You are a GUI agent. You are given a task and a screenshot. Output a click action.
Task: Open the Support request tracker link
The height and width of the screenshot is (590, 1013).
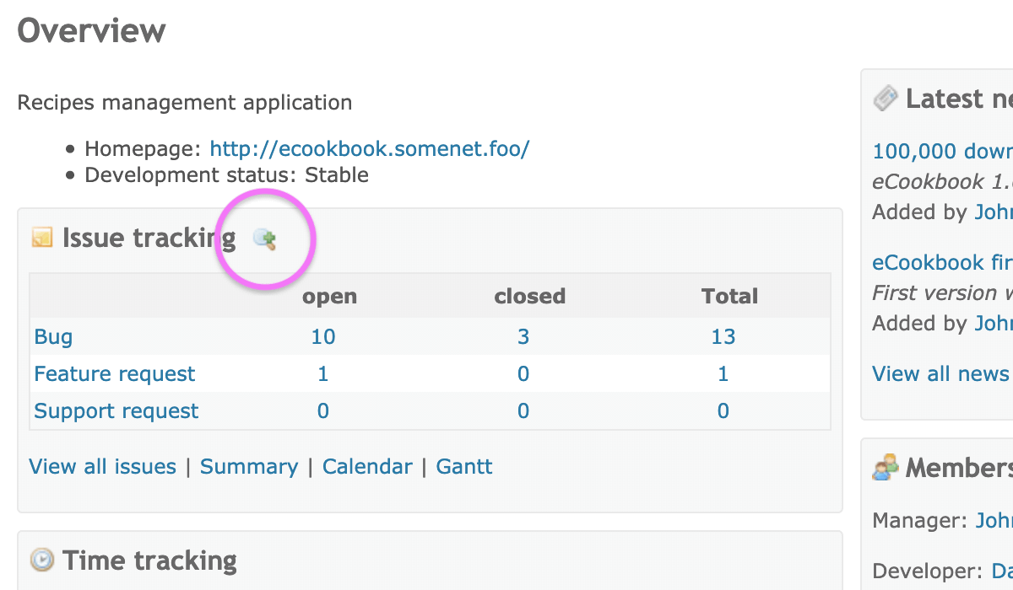[x=116, y=411]
